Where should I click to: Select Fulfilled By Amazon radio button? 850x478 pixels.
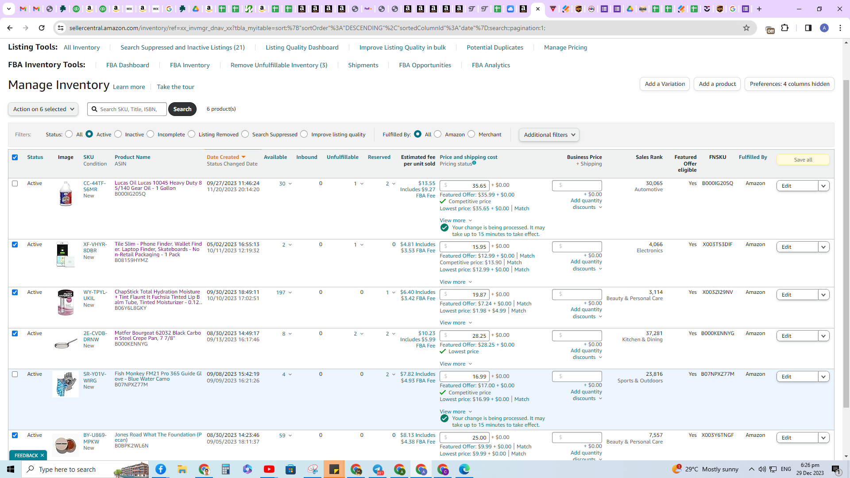pos(438,134)
